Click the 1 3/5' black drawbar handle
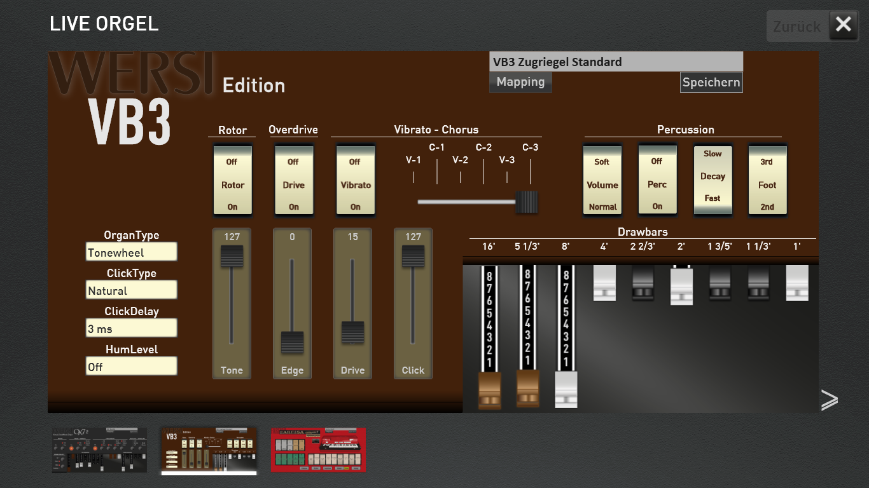This screenshot has height=488, width=869. point(720,283)
